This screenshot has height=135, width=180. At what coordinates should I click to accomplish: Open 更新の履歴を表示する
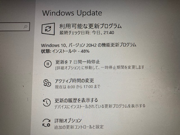(x=76, y=100)
